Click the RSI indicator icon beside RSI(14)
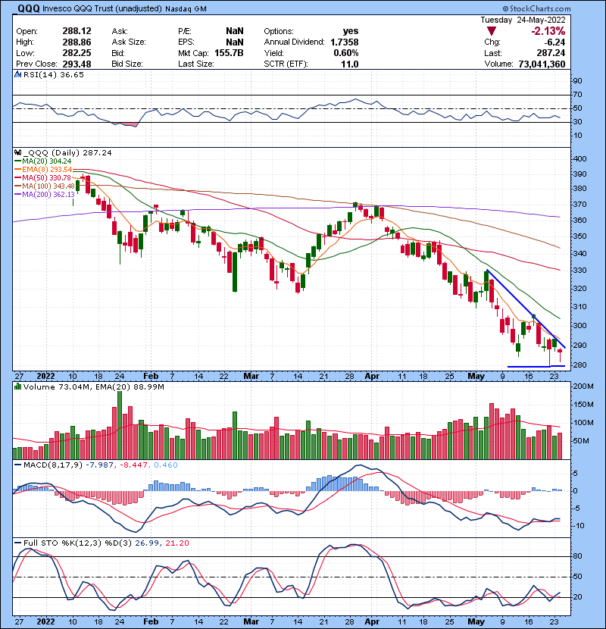The width and height of the screenshot is (606, 629). coord(17,74)
